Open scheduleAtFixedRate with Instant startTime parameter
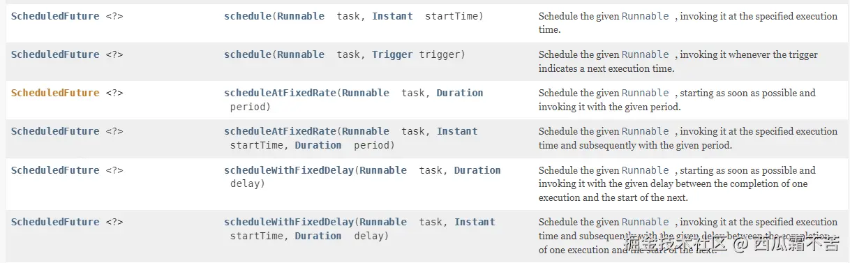Image resolution: width=850 pixels, height=263 pixels. [280, 131]
